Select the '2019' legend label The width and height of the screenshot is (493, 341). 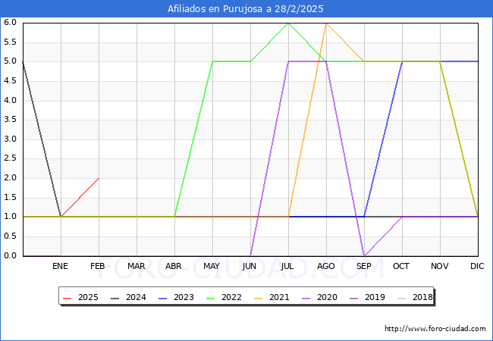coord(375,297)
